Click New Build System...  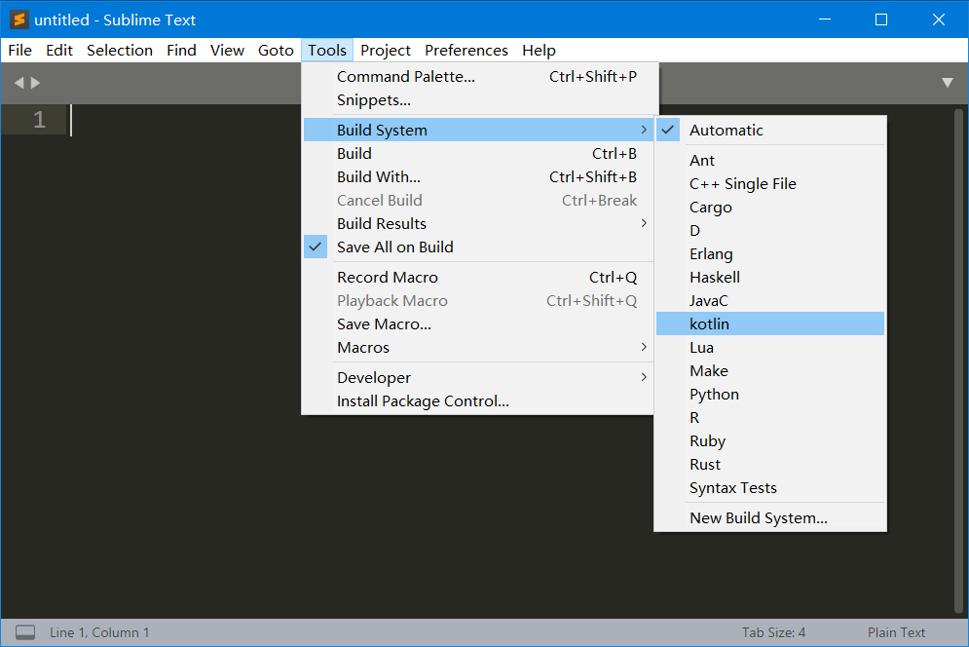(x=760, y=517)
